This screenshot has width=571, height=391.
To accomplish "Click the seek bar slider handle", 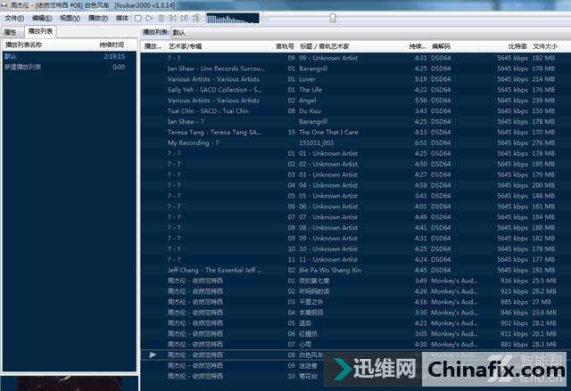I will (333, 18).
